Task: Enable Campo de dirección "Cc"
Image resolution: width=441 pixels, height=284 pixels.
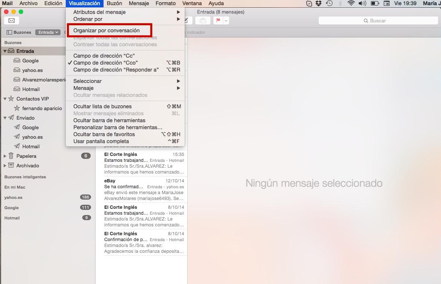Action: pyautogui.click(x=104, y=56)
